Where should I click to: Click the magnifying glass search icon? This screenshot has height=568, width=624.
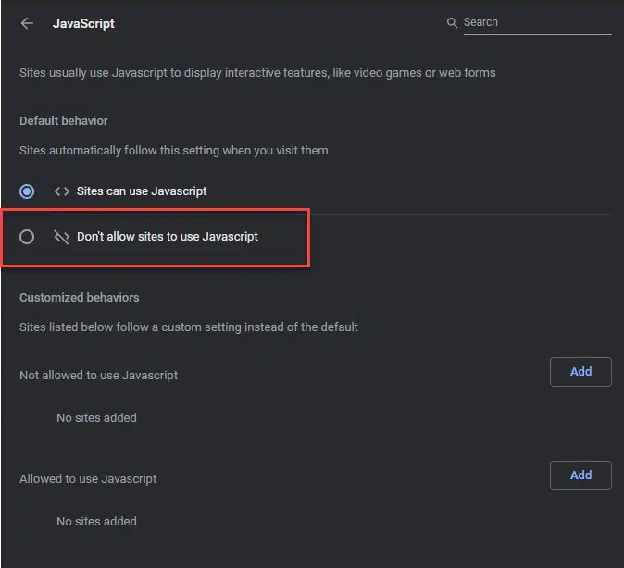(x=452, y=23)
